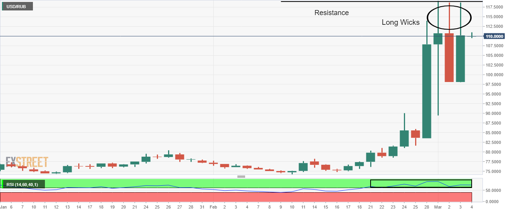Click the 107.5000 price axis label
Viewport: 510px width, 212px height.
[x=494, y=46]
